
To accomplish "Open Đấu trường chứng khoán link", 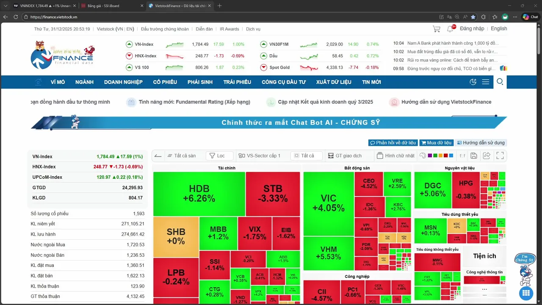I will tap(165, 29).
